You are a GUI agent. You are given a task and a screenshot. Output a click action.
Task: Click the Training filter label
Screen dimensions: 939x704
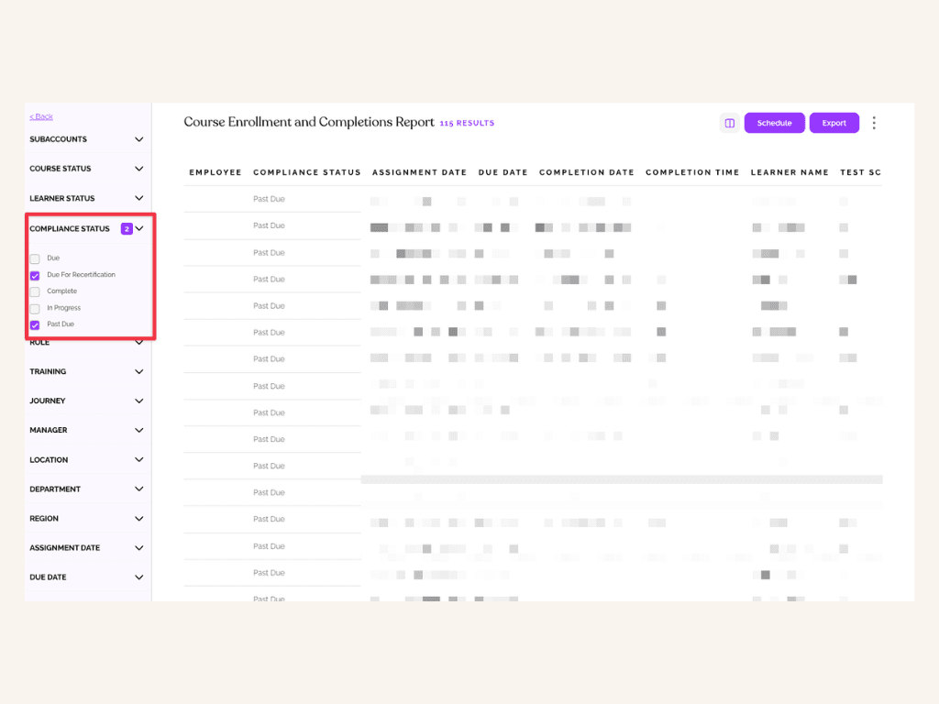[x=48, y=372]
